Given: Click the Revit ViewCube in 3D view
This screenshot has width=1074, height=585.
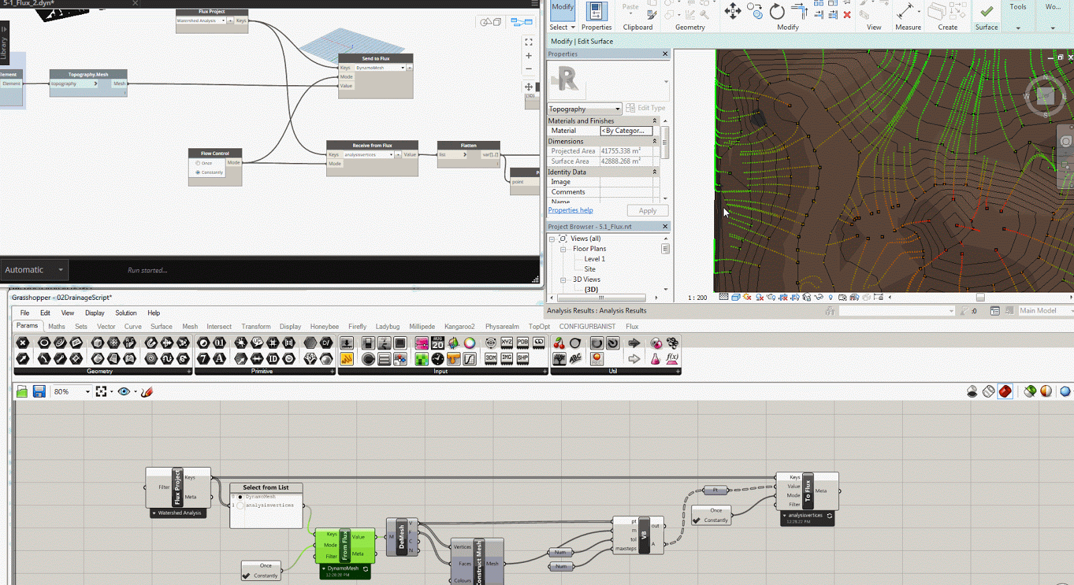Looking at the screenshot, I should tap(1044, 95).
